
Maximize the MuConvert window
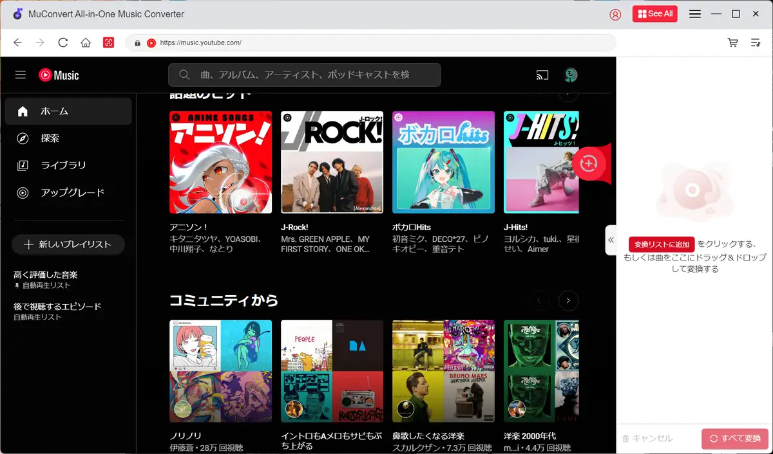click(x=736, y=14)
